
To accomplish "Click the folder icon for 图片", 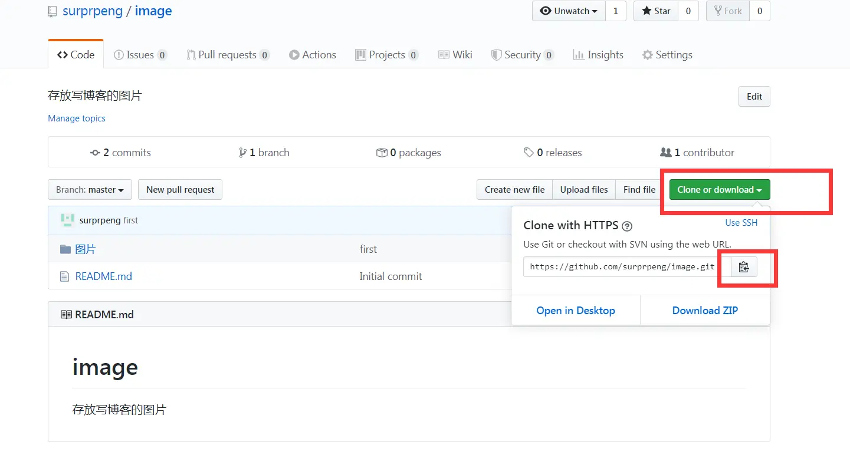I will 65,249.
